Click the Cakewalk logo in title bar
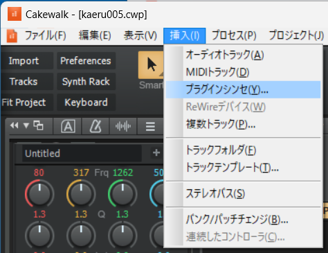The image size is (328, 253). tap(15, 14)
